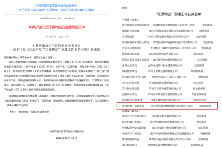Click the red header 中共济南市历下区物业行业委员会文件
This screenshot has width=222, height=148.
(x=55, y=28)
